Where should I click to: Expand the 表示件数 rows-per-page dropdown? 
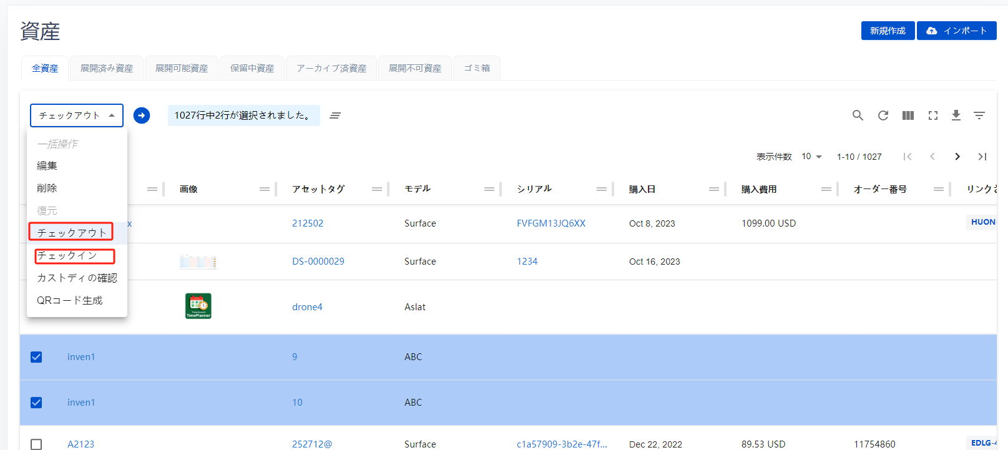click(811, 157)
